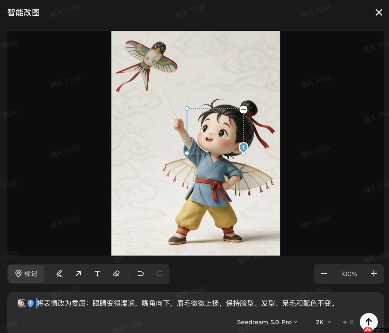Select the freehand brush tool
Image resolution: width=389 pixels, height=333 pixels.
pyautogui.click(x=59, y=274)
